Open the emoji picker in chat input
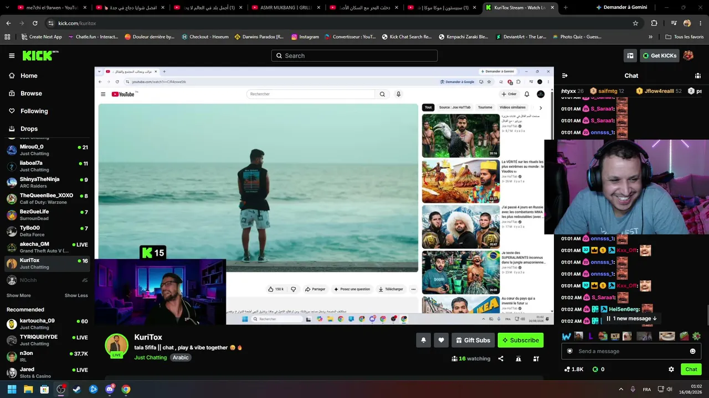Screen dimensions: 709x398 coord(692,351)
